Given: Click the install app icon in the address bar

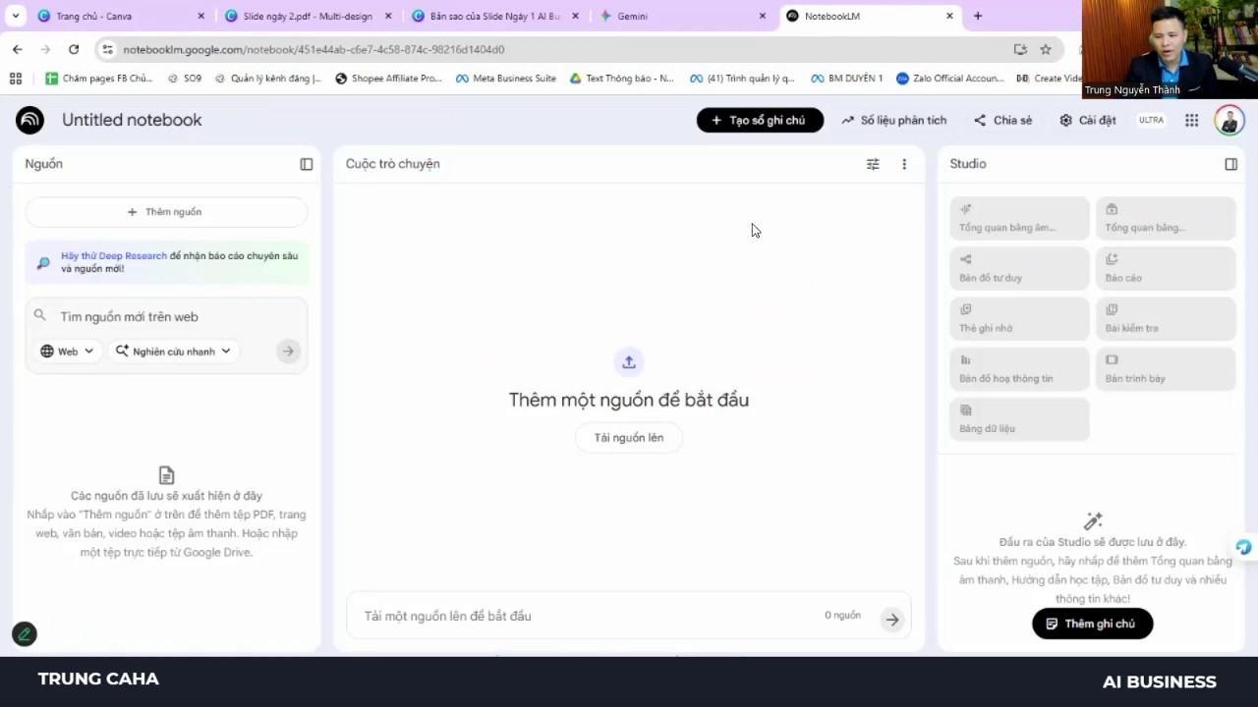Looking at the screenshot, I should (x=1020, y=49).
